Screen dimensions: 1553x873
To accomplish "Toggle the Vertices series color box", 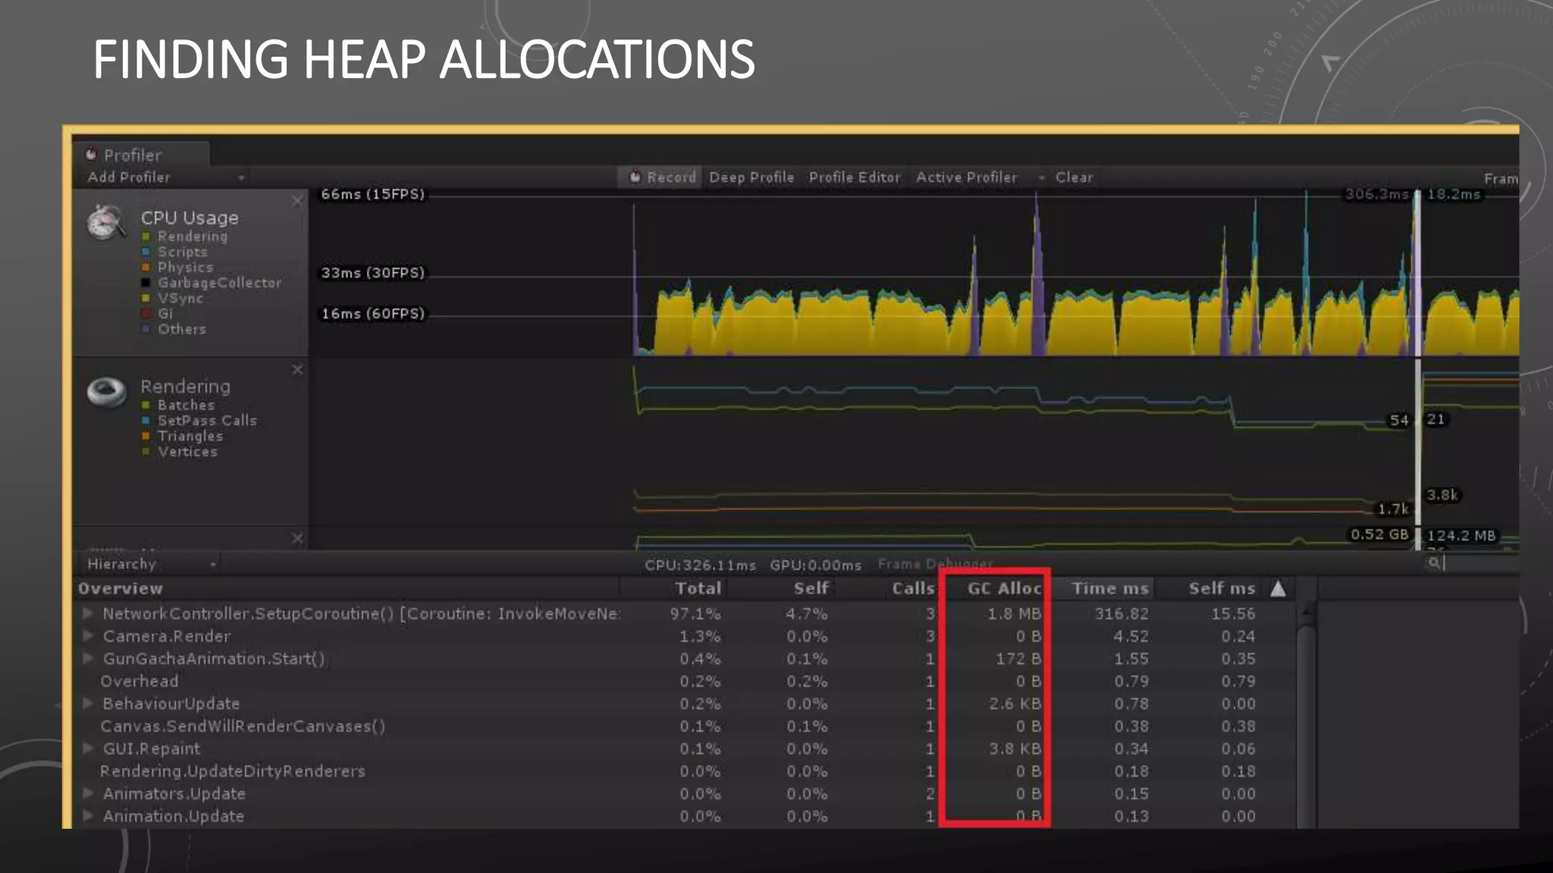I will (146, 452).
